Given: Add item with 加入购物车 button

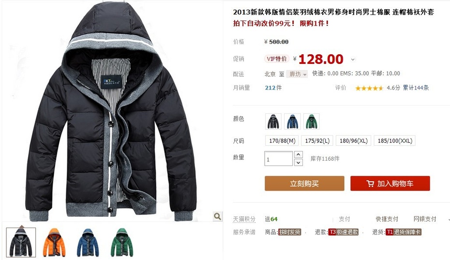Looking at the screenshot, I should point(390,184).
